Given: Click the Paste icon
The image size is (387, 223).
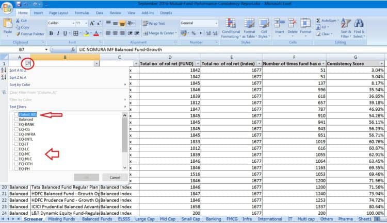Looking at the screenshot, I should 8,24.
